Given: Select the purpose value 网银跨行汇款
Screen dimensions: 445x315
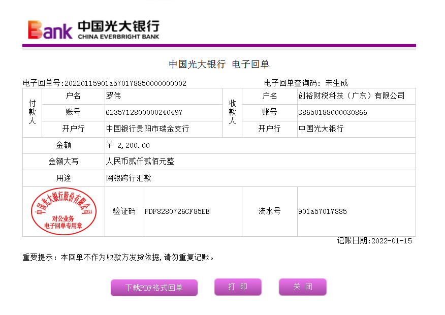Looking at the screenshot, I should [x=129, y=178].
